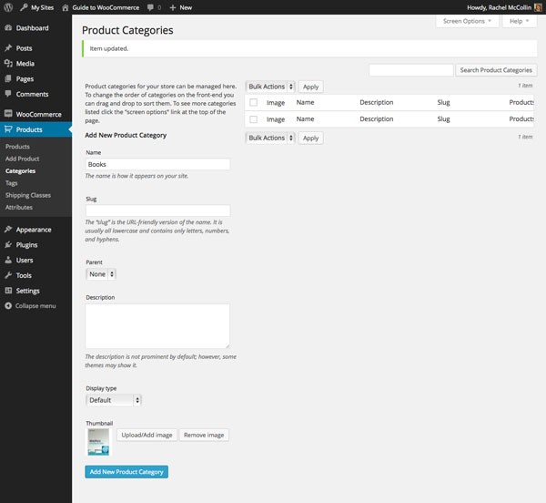Viewport: 546px width, 503px height.
Task: Click the category search input field
Action: (411, 70)
